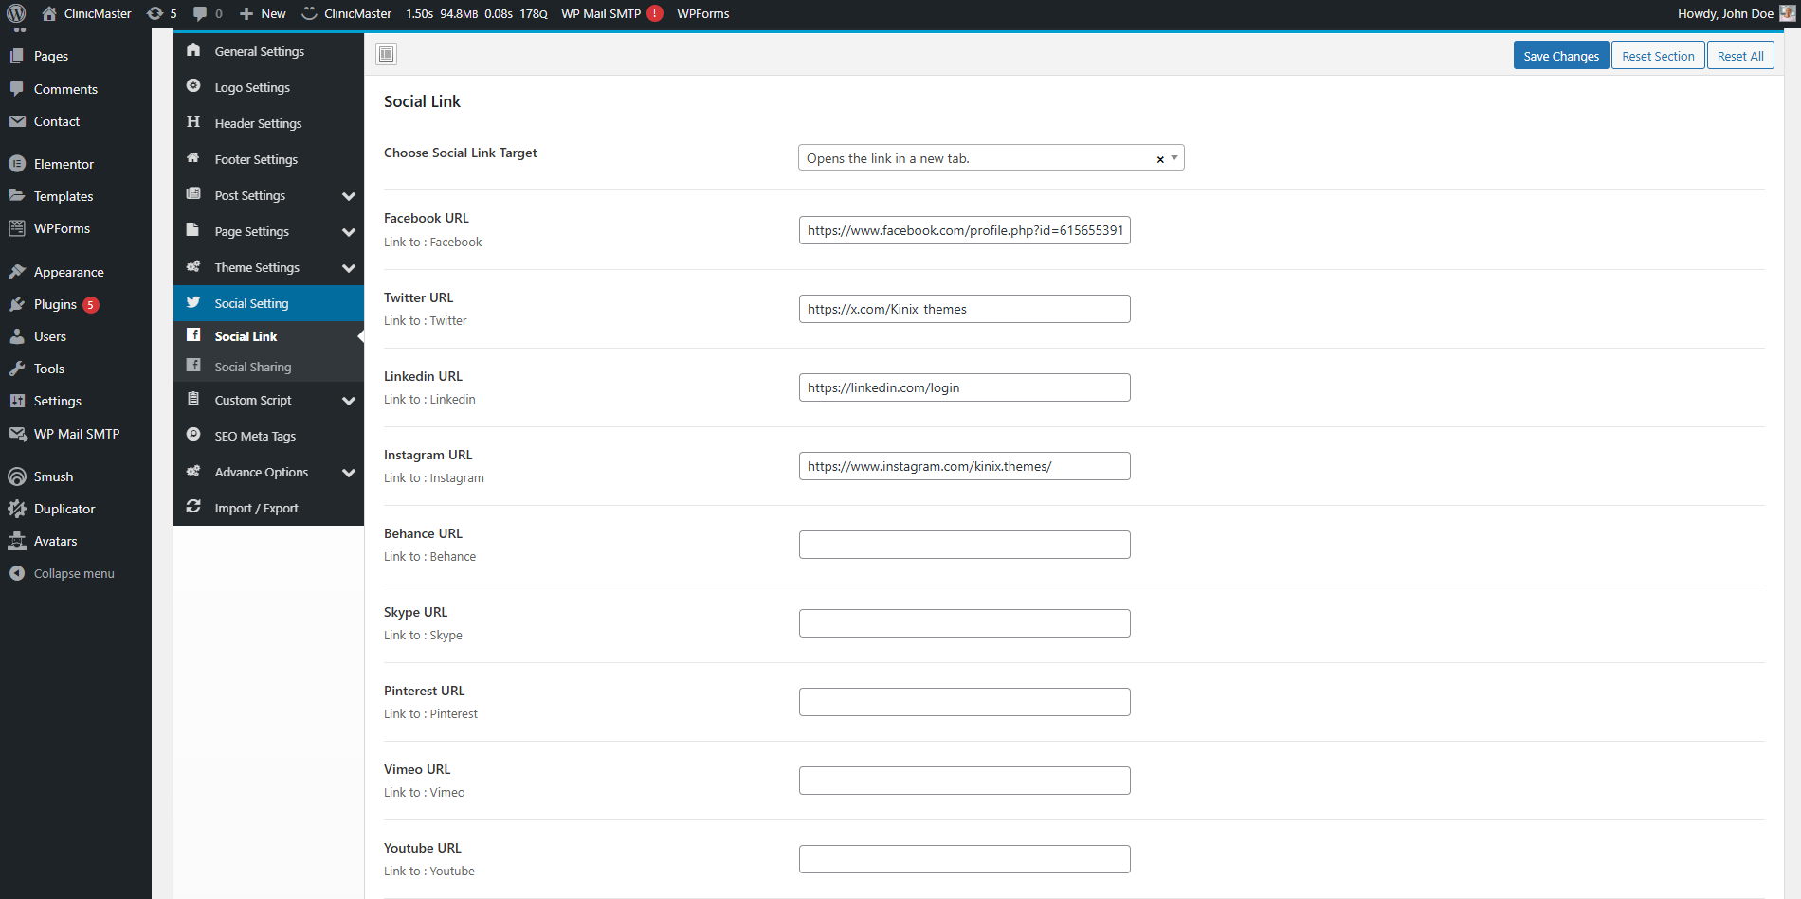Click the WP Mail SMTP alert badge
This screenshot has width=1801, height=899.
tap(655, 13)
